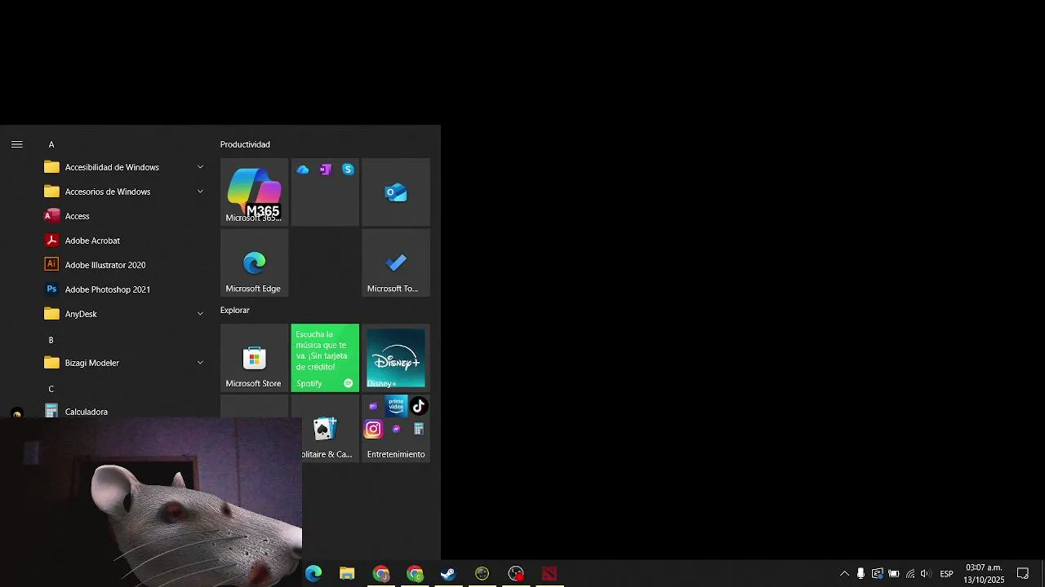Launch Access from the app list
Viewport: 1045px width, 587px height.
click(122, 216)
